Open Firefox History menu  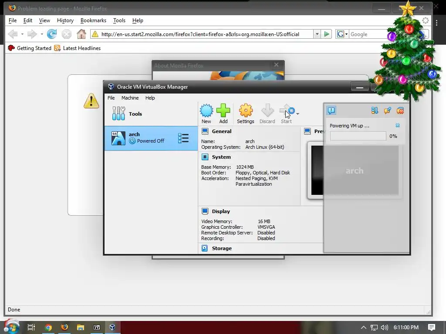click(x=65, y=20)
